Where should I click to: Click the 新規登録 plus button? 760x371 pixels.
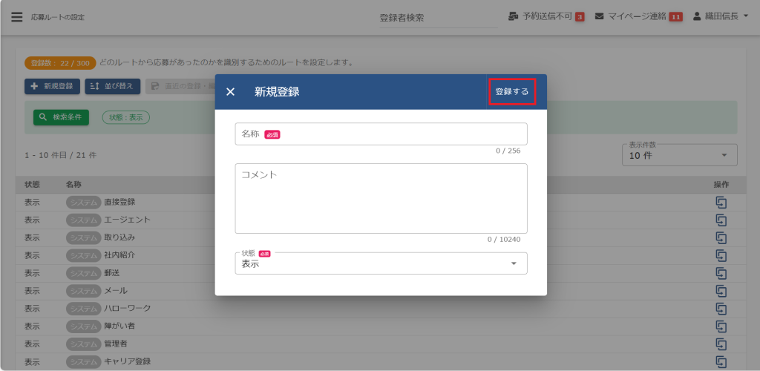pyautogui.click(x=53, y=86)
